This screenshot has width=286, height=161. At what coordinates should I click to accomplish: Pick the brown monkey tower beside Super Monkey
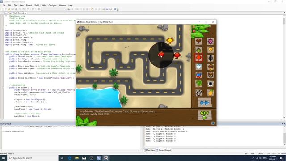(x=210, y=75)
